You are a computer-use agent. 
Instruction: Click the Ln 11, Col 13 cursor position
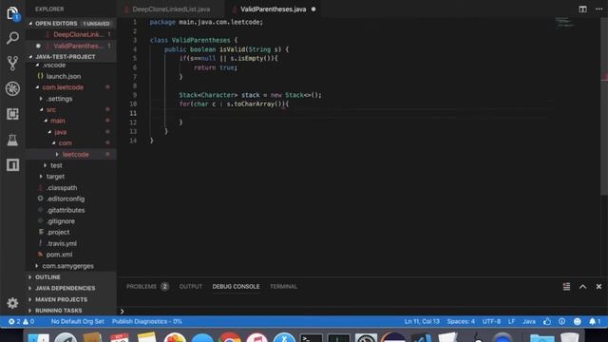tap(422, 321)
